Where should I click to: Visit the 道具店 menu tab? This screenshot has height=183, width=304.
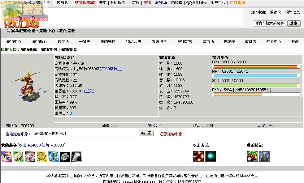[x=250, y=42]
